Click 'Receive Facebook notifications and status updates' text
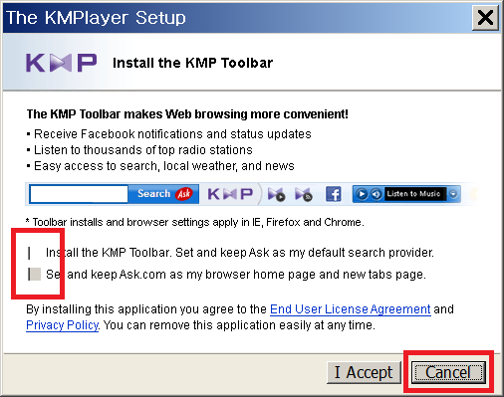Image resolution: width=504 pixels, height=397 pixels. (172, 134)
